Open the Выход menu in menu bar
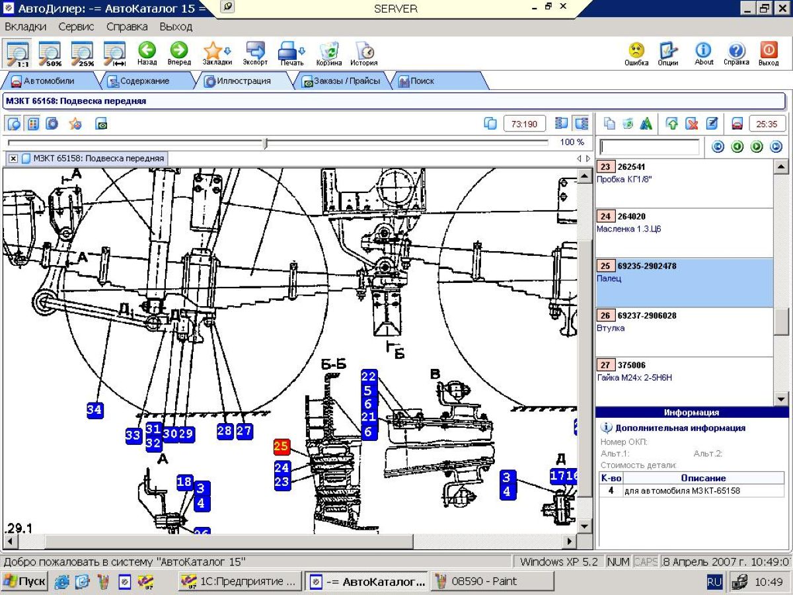This screenshot has height=595, width=793. pyautogui.click(x=176, y=26)
